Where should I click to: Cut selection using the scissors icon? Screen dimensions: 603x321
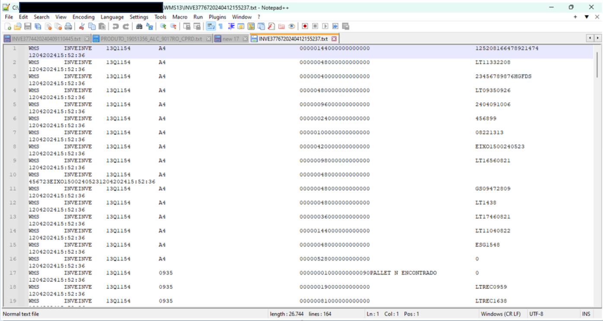(x=81, y=26)
